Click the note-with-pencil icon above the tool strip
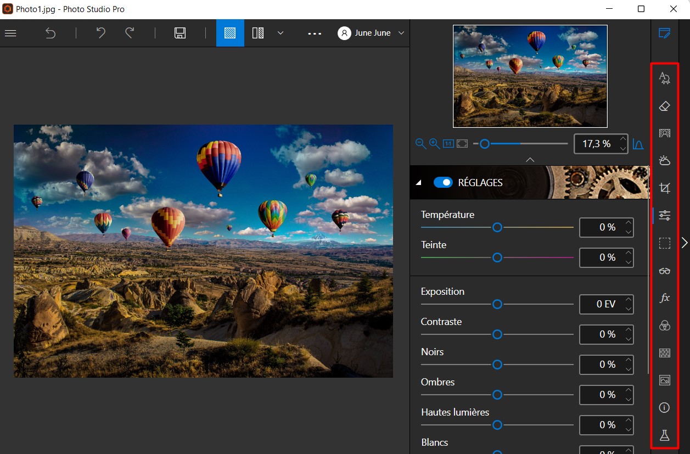Viewport: 690px width, 454px height. pyautogui.click(x=665, y=33)
